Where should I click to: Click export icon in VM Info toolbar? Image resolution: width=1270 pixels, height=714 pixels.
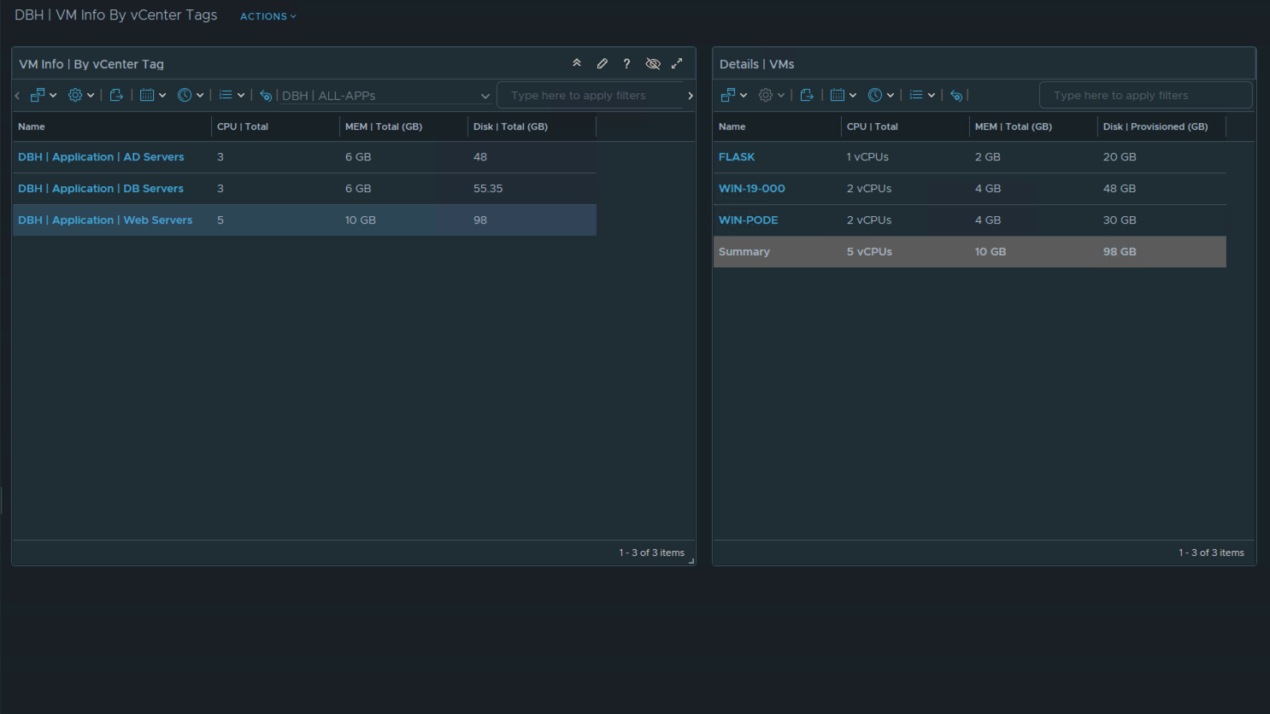pos(116,95)
